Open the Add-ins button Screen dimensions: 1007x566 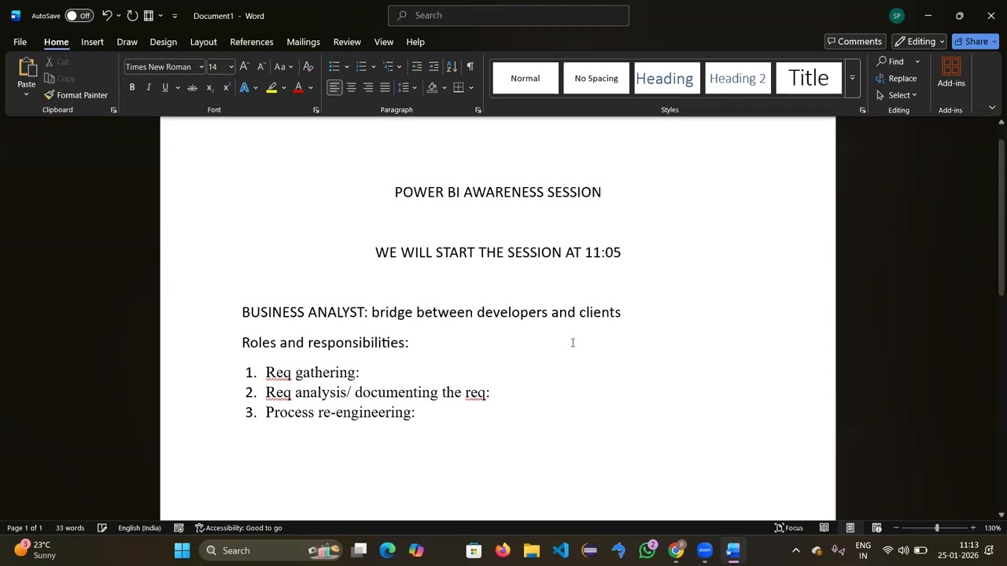[x=951, y=73]
